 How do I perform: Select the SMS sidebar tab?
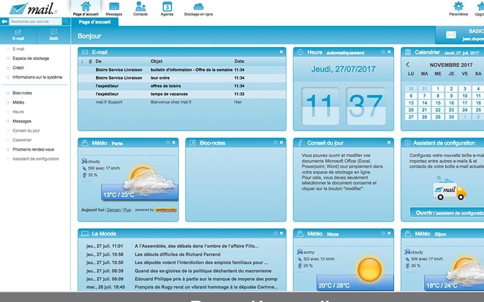54,35
